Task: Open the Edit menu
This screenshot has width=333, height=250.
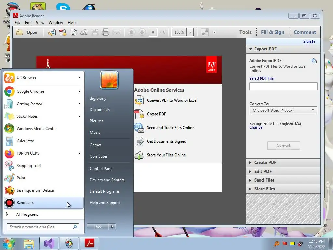Action: pyautogui.click(x=28, y=23)
